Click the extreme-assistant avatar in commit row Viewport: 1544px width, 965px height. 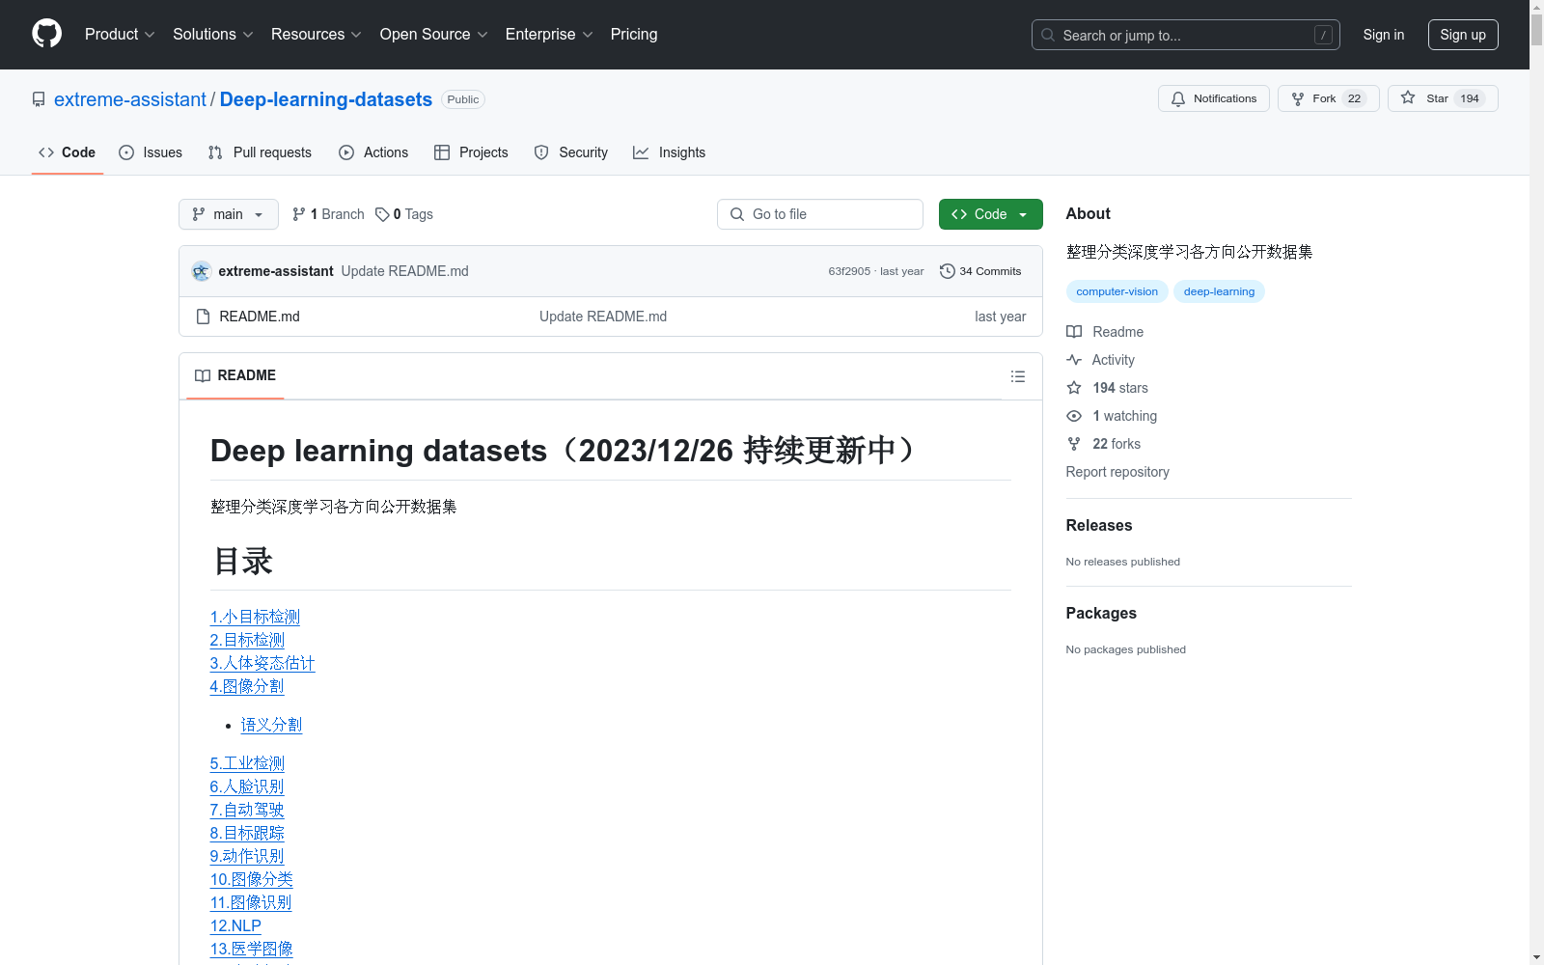pos(201,271)
